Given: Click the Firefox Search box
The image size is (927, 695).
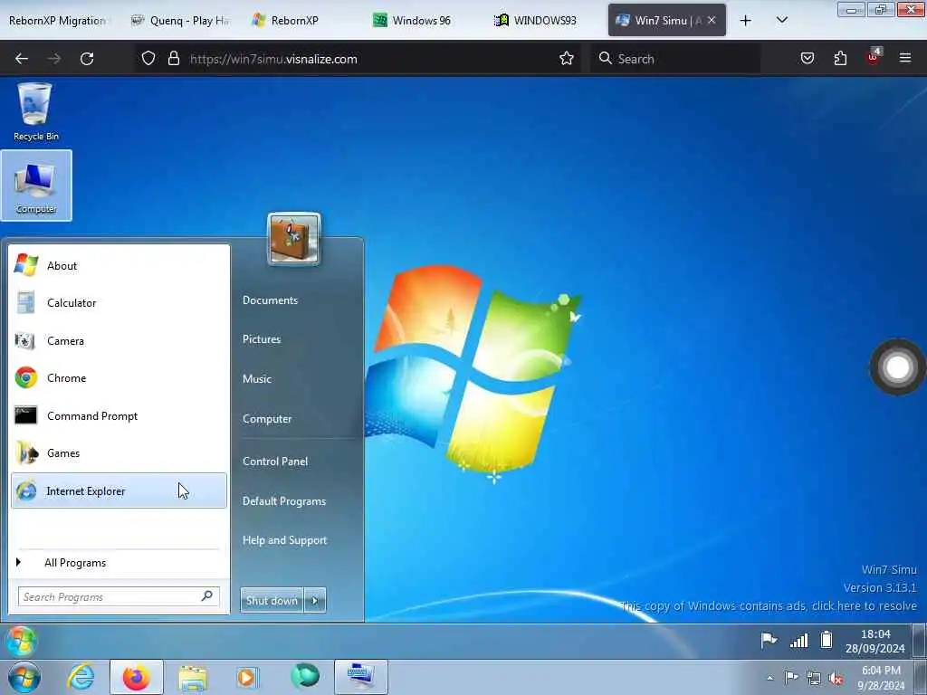Looking at the screenshot, I should tap(675, 59).
